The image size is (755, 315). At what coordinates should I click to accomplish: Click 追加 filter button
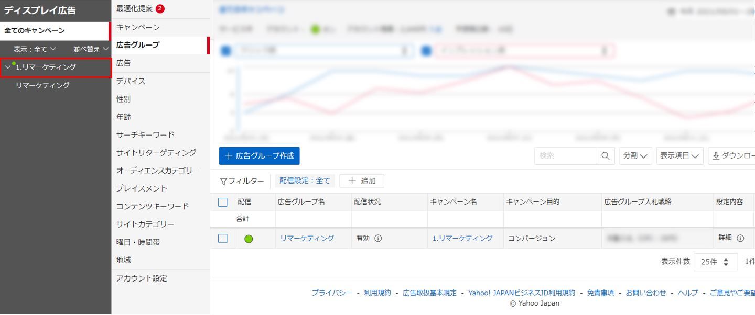pyautogui.click(x=362, y=181)
